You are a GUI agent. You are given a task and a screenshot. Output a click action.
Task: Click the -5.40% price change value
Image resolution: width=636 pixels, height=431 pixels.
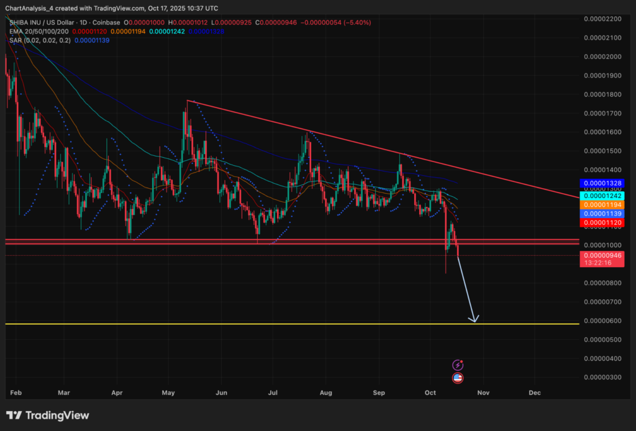click(358, 22)
